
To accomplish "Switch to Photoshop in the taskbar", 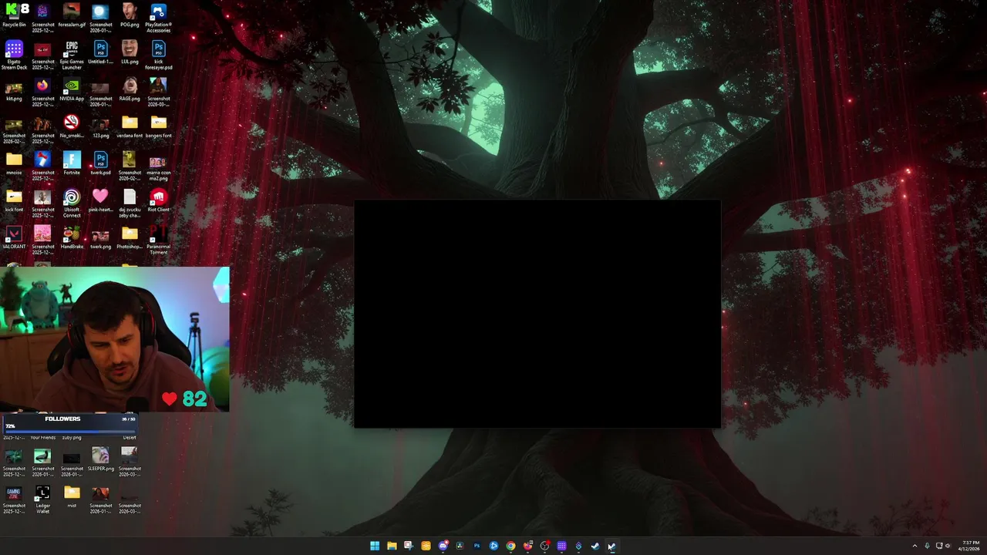I will (x=477, y=546).
